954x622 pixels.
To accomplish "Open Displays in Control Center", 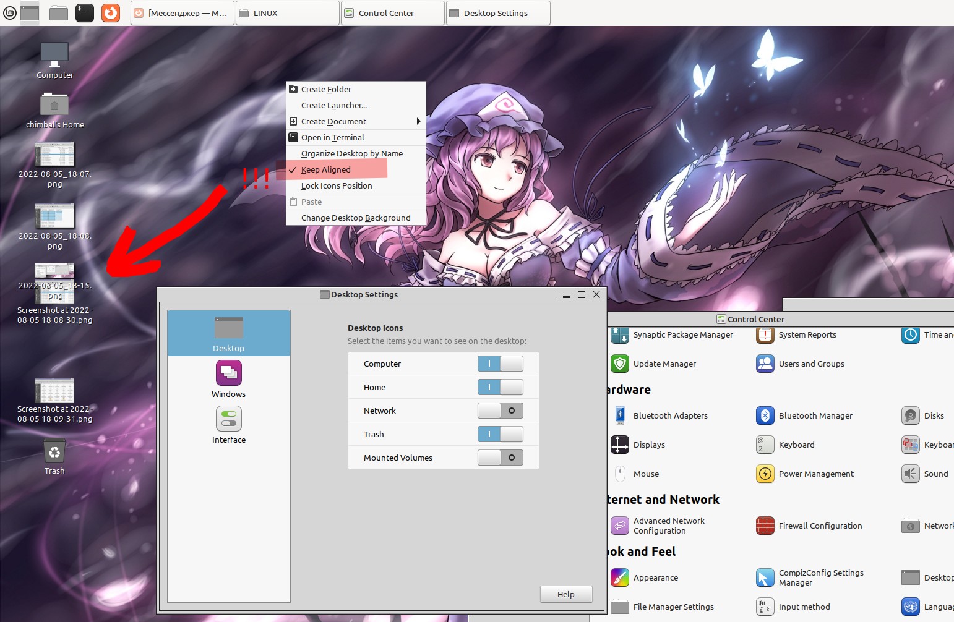I will click(638, 445).
